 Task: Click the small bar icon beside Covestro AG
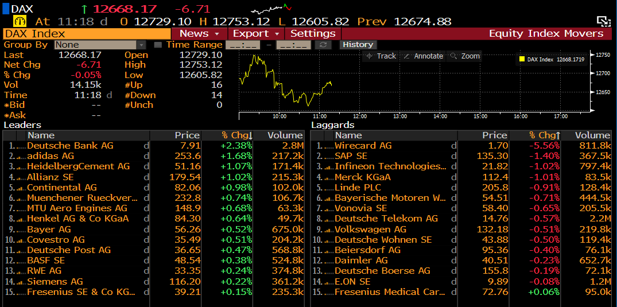coord(22,240)
